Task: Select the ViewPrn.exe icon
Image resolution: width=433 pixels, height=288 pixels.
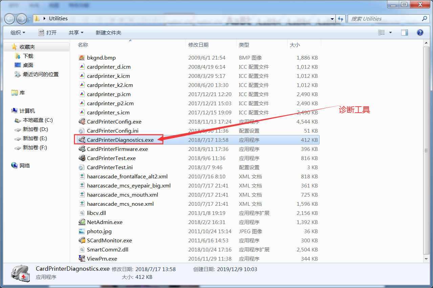Action: tap(82, 259)
